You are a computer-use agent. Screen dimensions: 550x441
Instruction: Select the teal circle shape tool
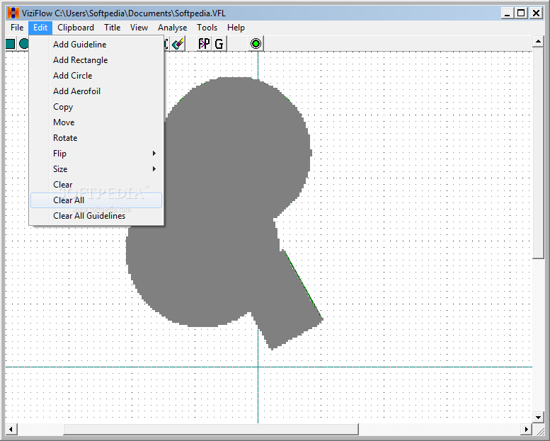pyautogui.click(x=24, y=44)
